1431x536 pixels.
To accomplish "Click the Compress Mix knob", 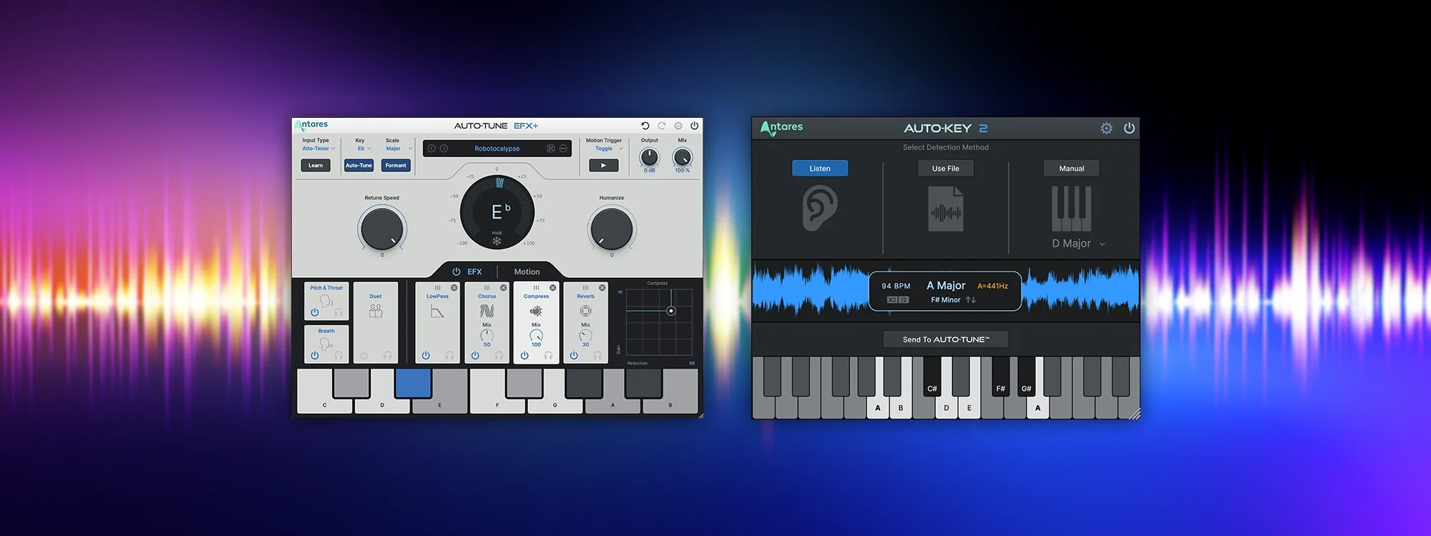I will (x=536, y=334).
